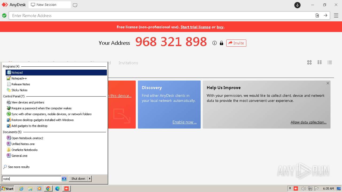This screenshot has height=192, width=342.
Task: Open Microsoft Edge from taskbar
Action: (57, 189)
